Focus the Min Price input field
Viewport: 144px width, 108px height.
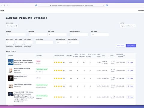(x=38, y=34)
